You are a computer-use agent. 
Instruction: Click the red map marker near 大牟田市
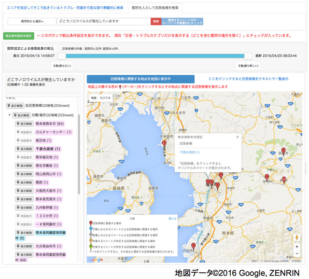164,143
